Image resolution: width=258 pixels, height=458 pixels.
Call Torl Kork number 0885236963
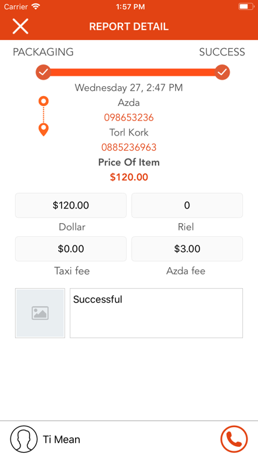pyautogui.click(x=129, y=147)
